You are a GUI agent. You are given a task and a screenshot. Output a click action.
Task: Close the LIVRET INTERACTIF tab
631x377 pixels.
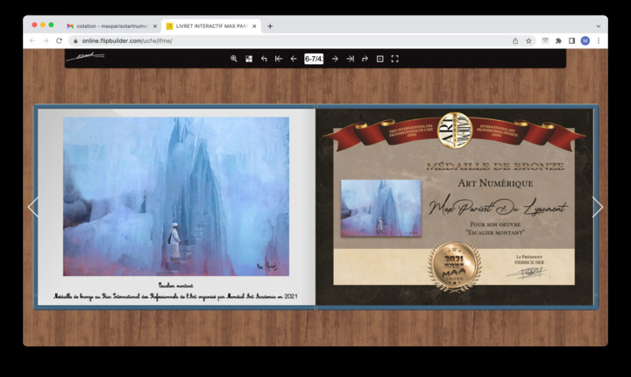tap(254, 26)
